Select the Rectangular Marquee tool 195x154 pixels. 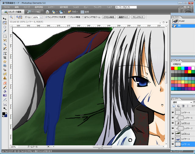click(5, 36)
